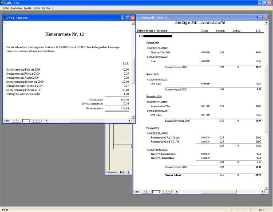
Task: Click scroll-right arrow in rptBeilageHN window
Action: click(263, 192)
